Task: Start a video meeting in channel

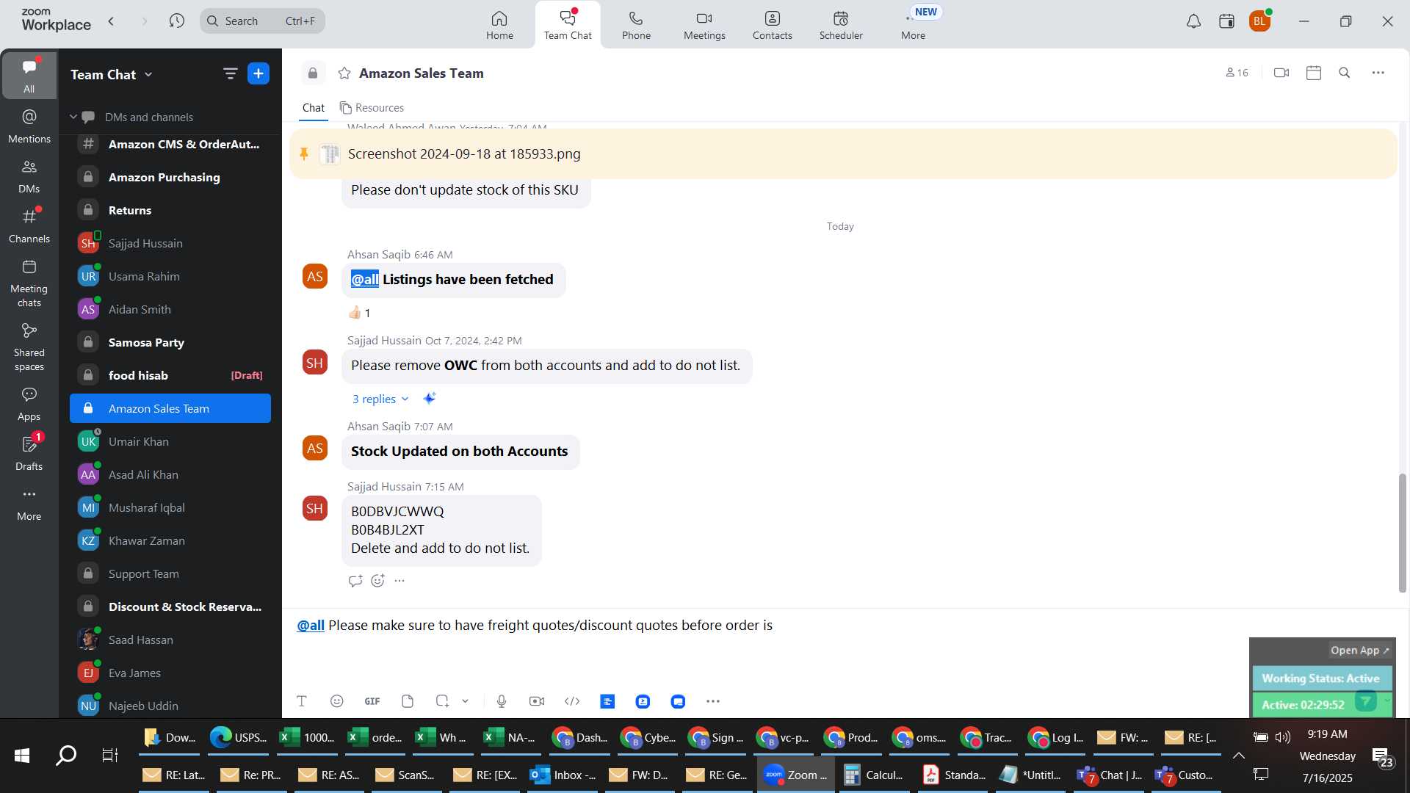Action: click(1281, 73)
